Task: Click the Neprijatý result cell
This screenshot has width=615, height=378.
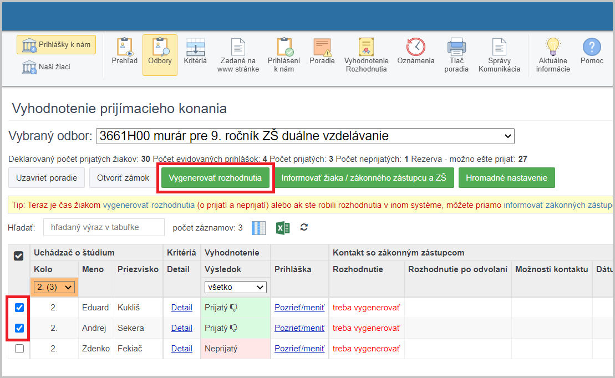Action: point(235,349)
